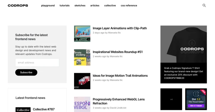Image resolution: width=215 pixels, height=112 pixels.
Task: Click 'Latest frontend news' heading
Action: pyautogui.click(x=30, y=98)
